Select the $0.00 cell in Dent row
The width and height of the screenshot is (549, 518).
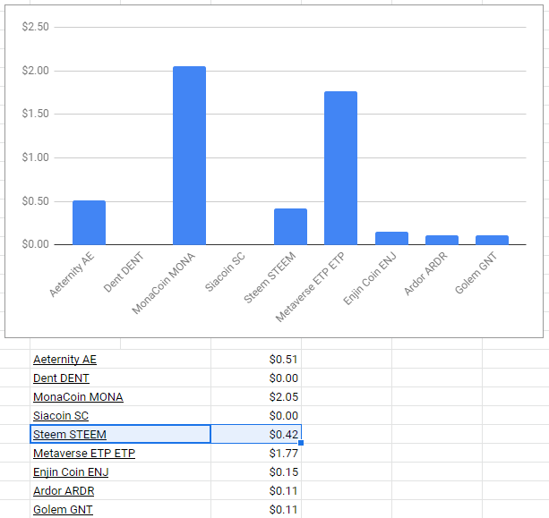coord(256,378)
